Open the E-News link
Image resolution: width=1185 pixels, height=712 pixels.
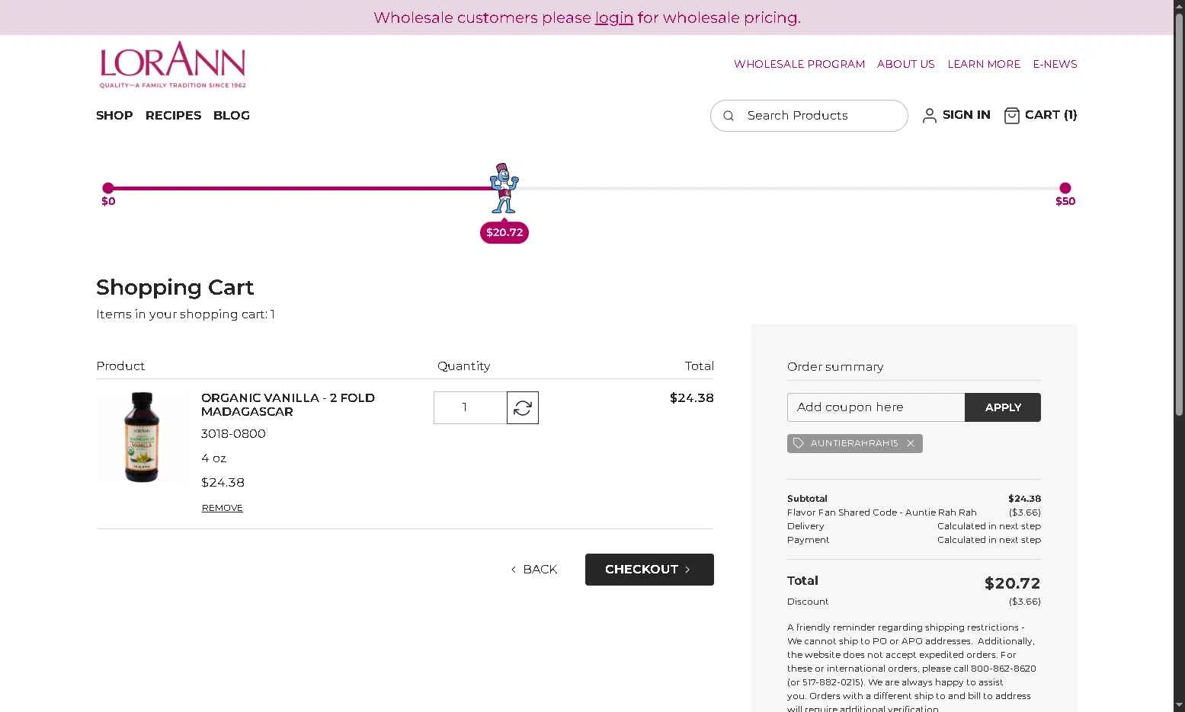pos(1055,64)
